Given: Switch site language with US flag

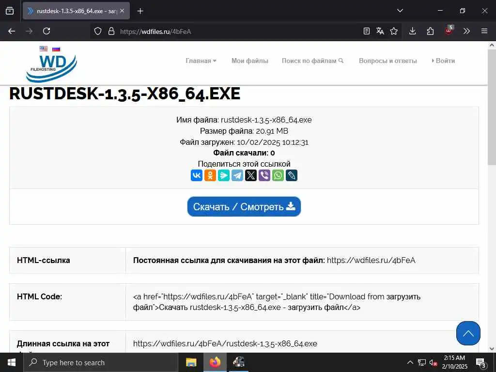Looking at the screenshot, I should pos(44,49).
